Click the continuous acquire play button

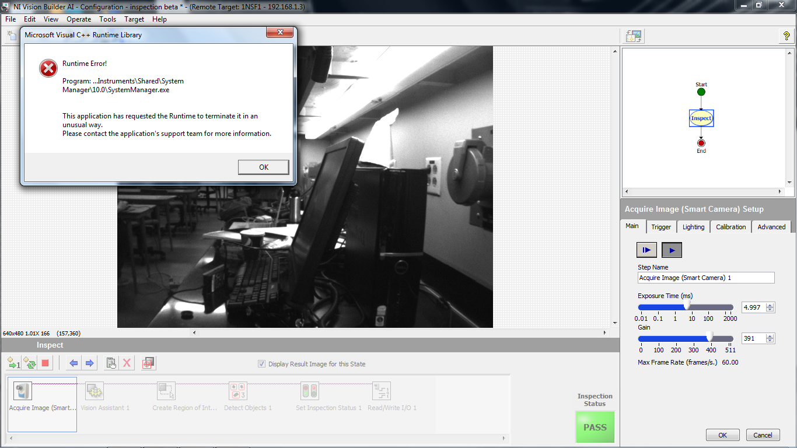click(672, 250)
